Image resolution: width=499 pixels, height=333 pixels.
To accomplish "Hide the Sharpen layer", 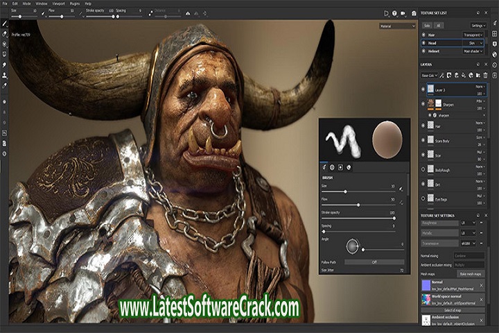I will (x=423, y=104).
